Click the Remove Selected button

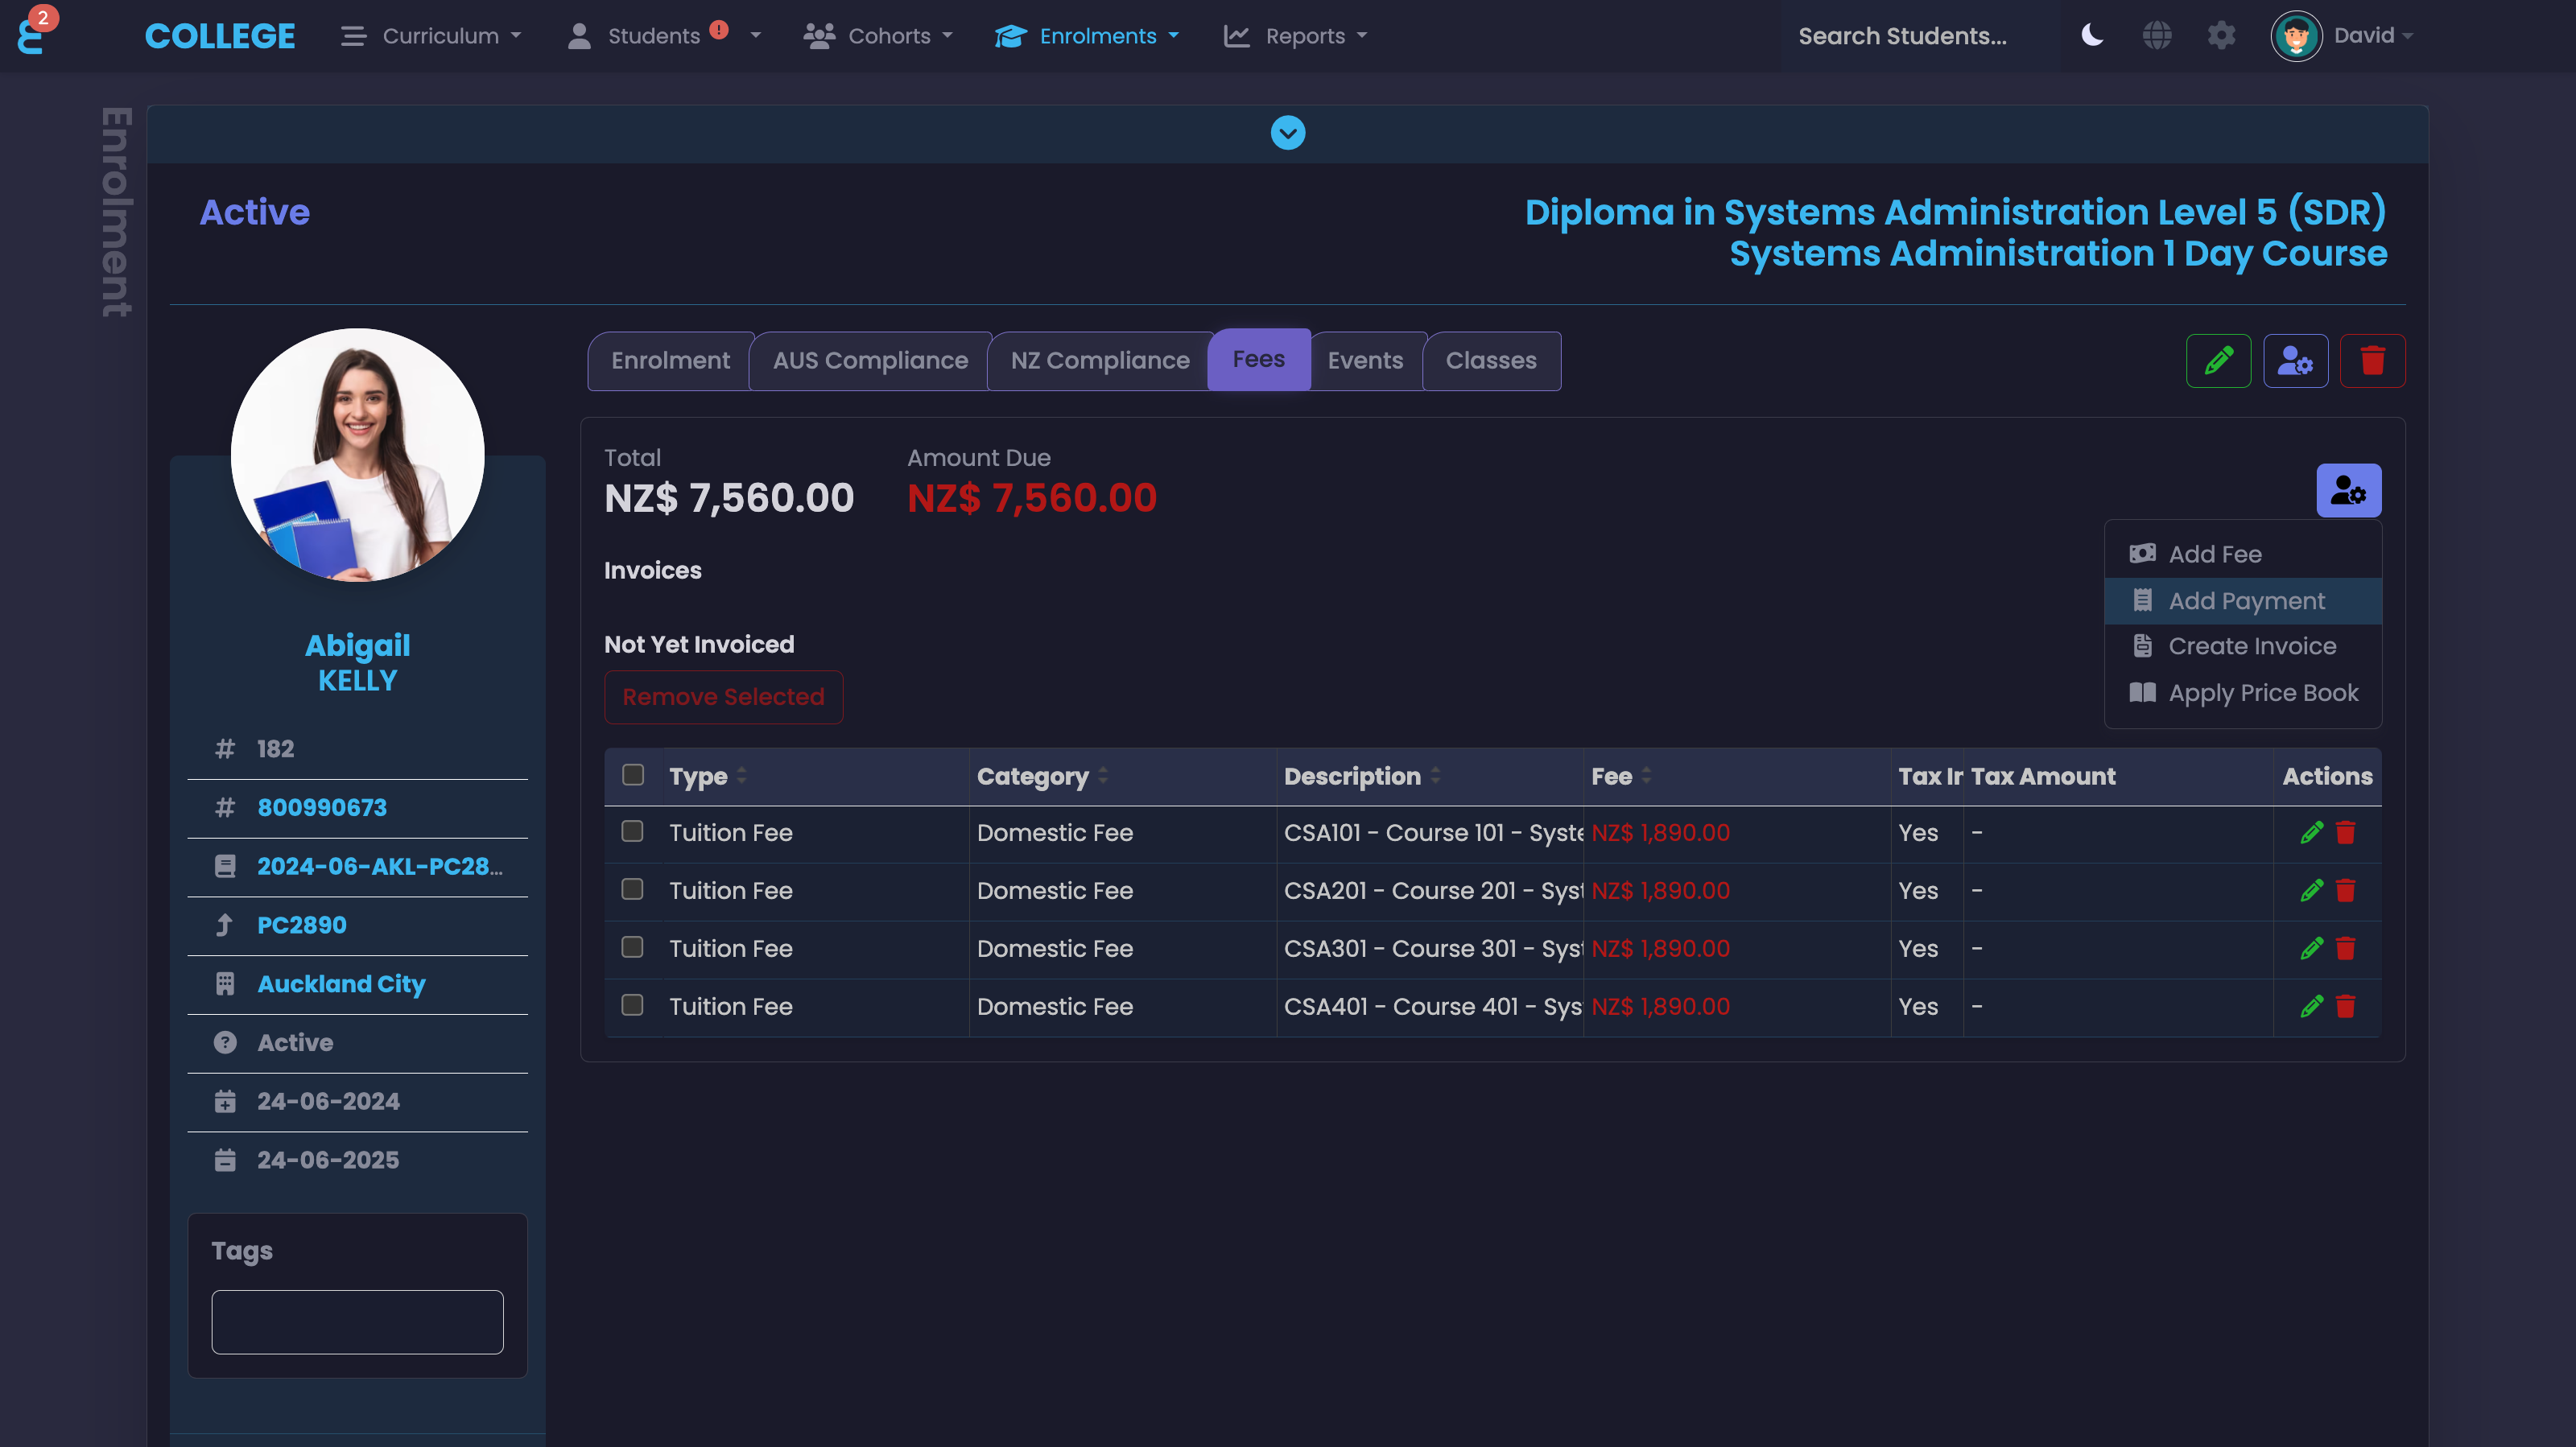click(x=723, y=696)
